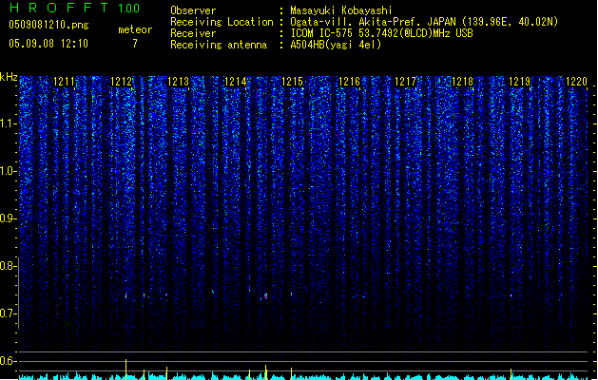Screen dimensions: 598x380
Task: Click the 0.7 kHz axis tick label
Action: 8,313
